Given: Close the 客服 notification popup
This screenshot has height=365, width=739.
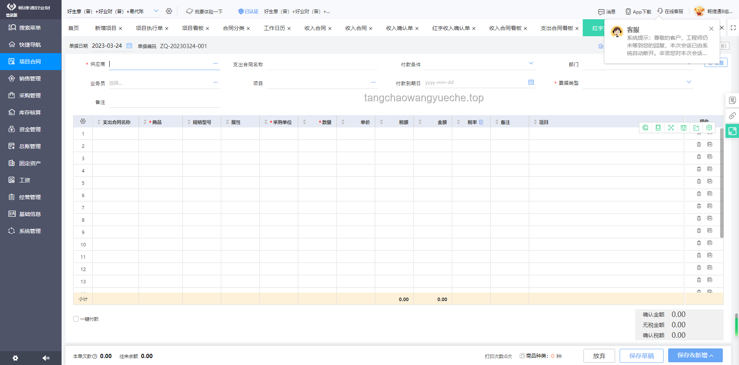Looking at the screenshot, I should (x=711, y=29).
